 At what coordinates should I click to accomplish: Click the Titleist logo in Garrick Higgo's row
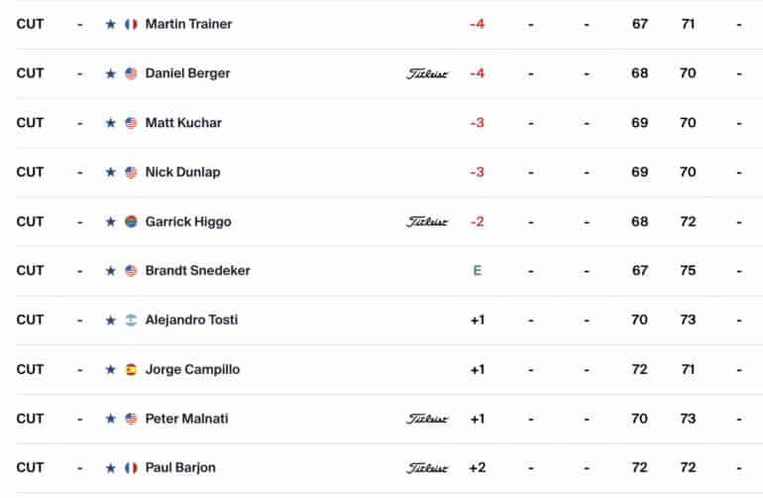pyautogui.click(x=427, y=221)
